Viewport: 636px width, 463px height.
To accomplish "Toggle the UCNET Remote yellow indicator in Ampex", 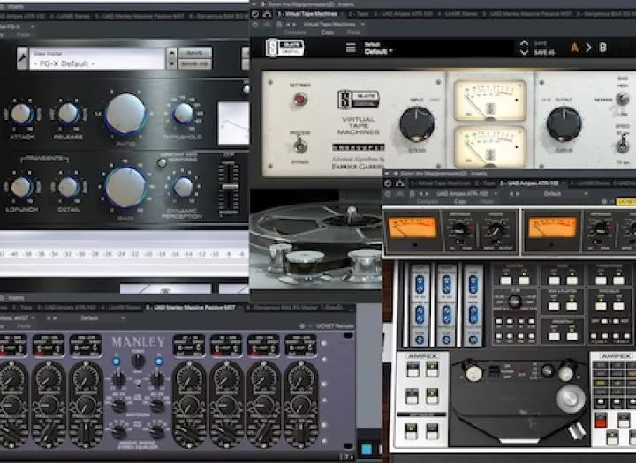I will pyautogui.click(x=625, y=201).
